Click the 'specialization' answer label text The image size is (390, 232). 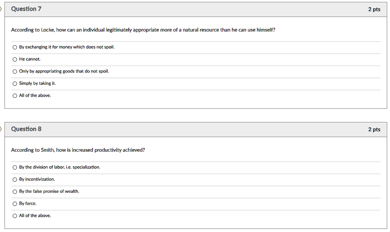59,167
